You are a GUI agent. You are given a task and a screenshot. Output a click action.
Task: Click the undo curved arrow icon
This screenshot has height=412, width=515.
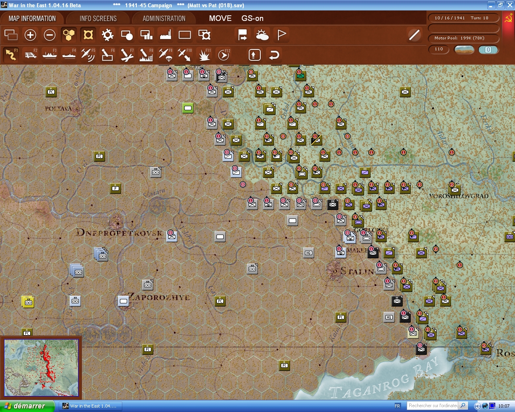(x=274, y=55)
